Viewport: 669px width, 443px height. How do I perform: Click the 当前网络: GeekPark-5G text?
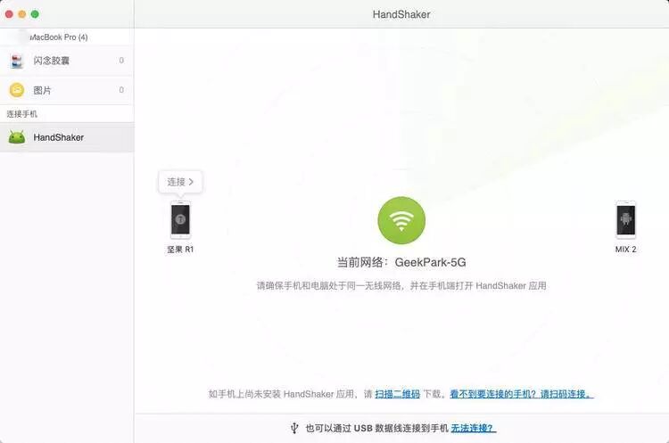click(x=401, y=262)
